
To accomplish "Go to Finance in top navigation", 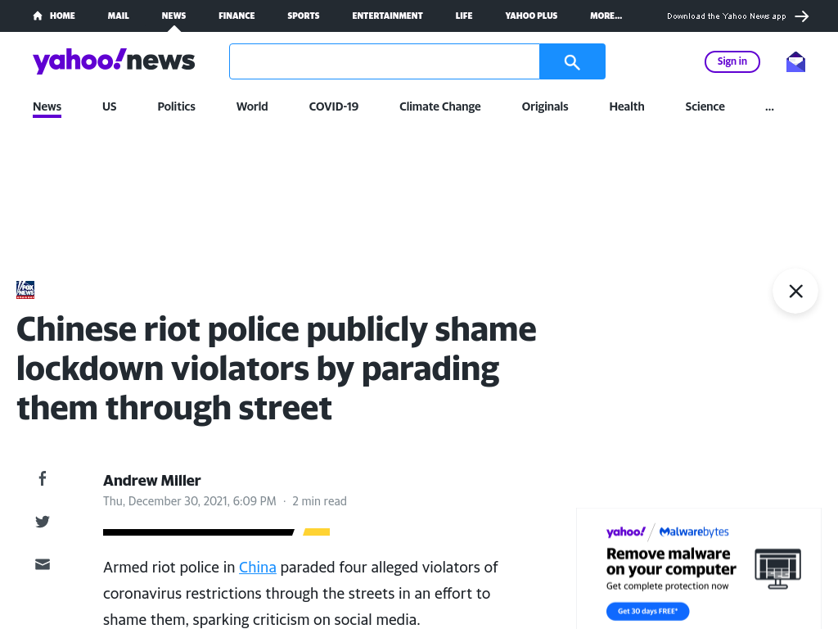I will tap(237, 16).
